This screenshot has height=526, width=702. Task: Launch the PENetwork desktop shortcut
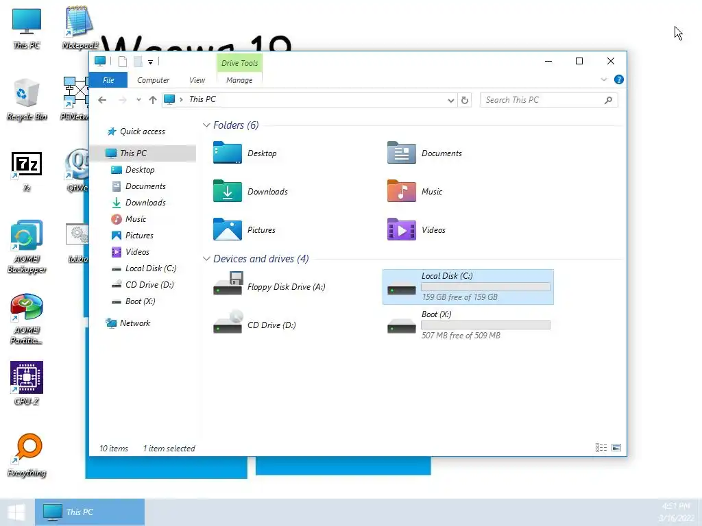coord(75,99)
